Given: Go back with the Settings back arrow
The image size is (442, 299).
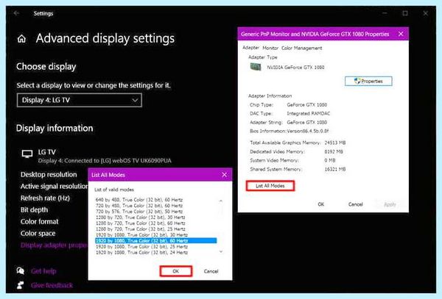Looking at the screenshot, I should [16, 13].
